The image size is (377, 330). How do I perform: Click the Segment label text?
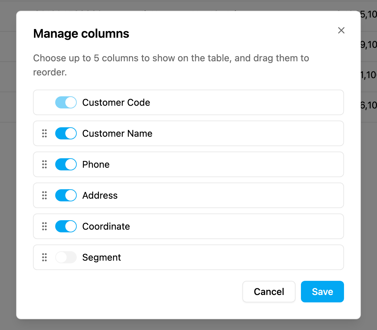(101, 257)
